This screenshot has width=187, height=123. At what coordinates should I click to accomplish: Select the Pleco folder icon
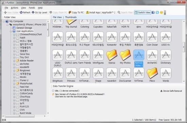152,73
